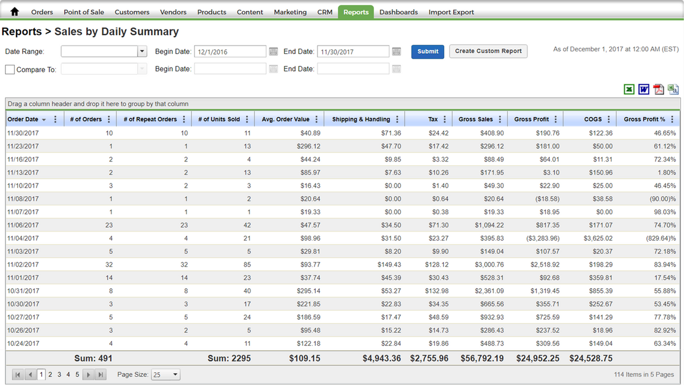684x385 pixels.
Task: Open calendar for Compare To Begin Date
Action: pyautogui.click(x=274, y=68)
